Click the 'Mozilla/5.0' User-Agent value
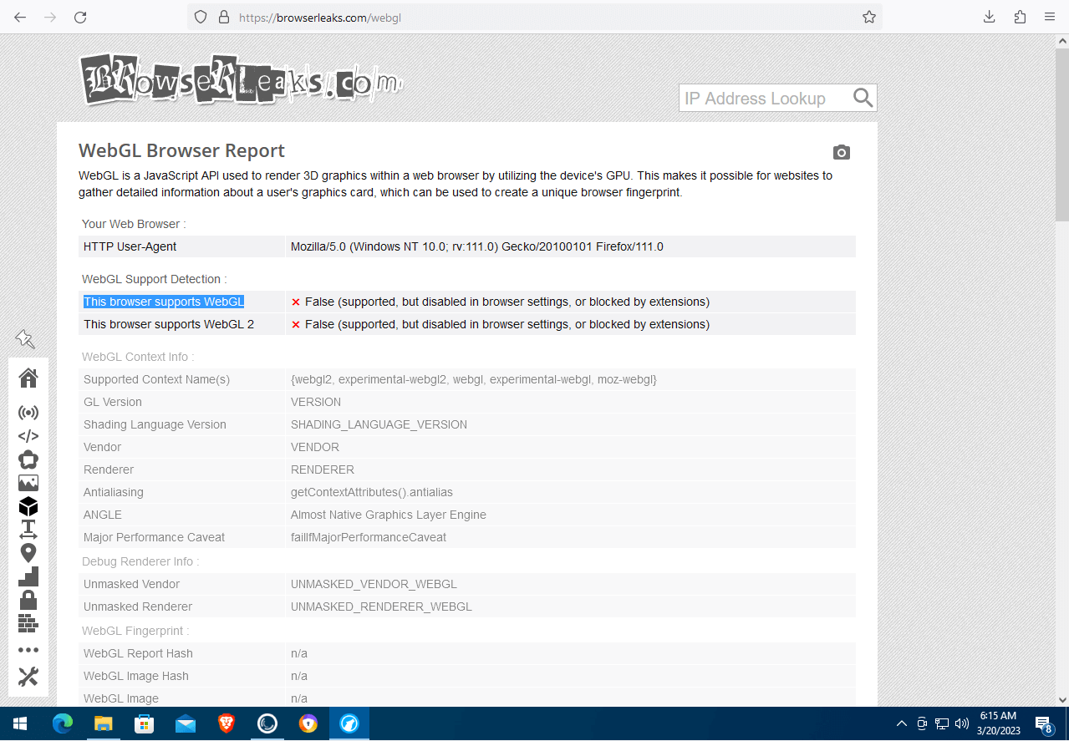 pyautogui.click(x=477, y=246)
